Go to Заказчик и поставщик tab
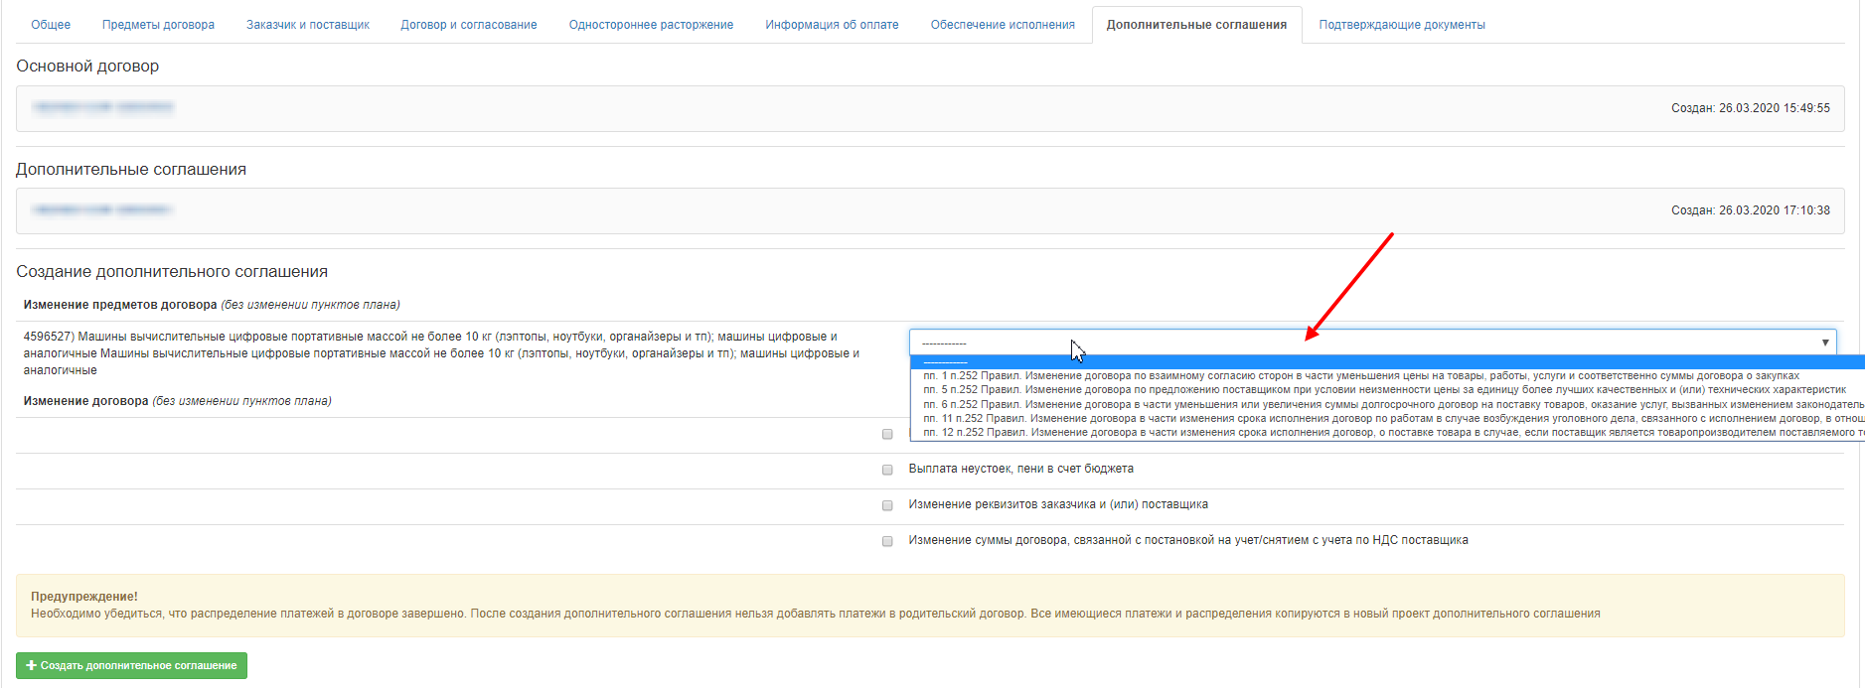This screenshot has width=1865, height=688. click(x=308, y=25)
